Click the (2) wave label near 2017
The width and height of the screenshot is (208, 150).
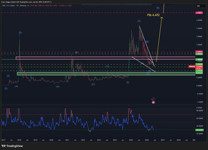tap(6, 88)
